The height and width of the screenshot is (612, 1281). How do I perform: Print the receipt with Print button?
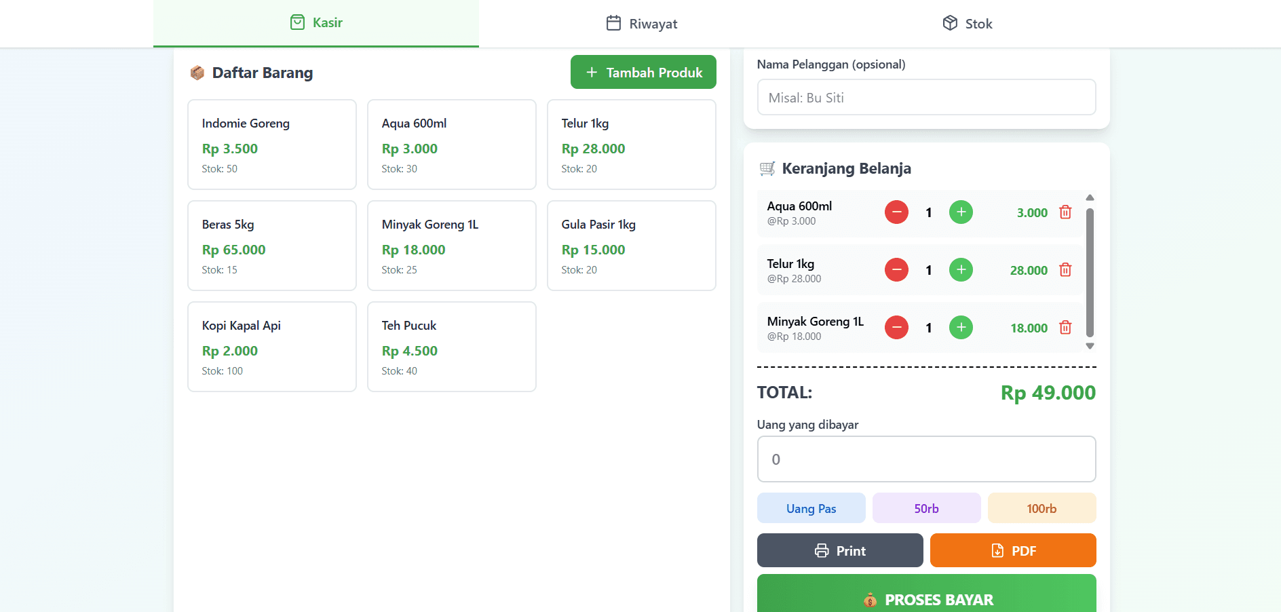click(x=840, y=550)
